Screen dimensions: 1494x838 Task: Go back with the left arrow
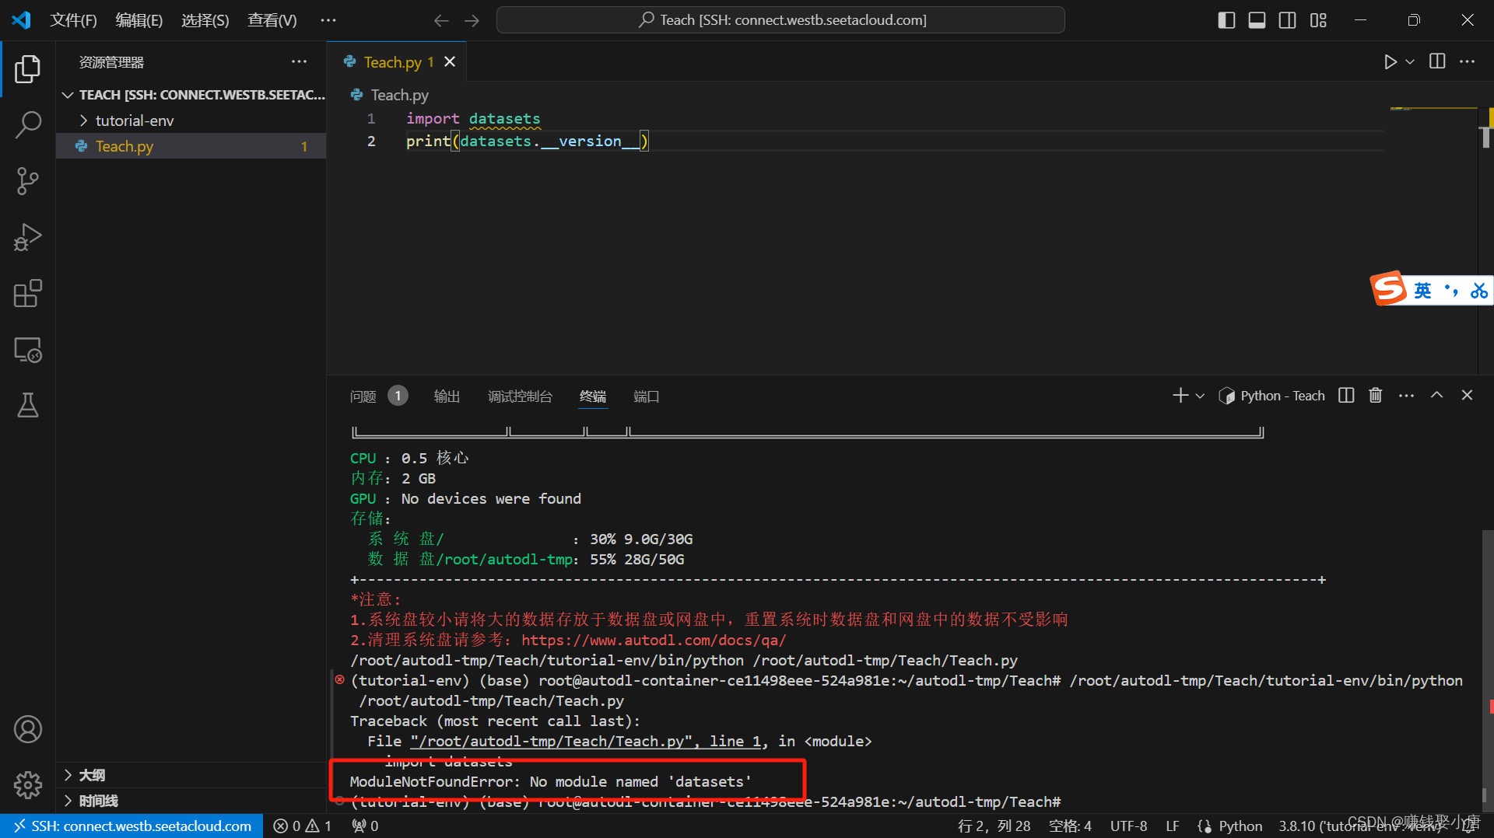(441, 20)
